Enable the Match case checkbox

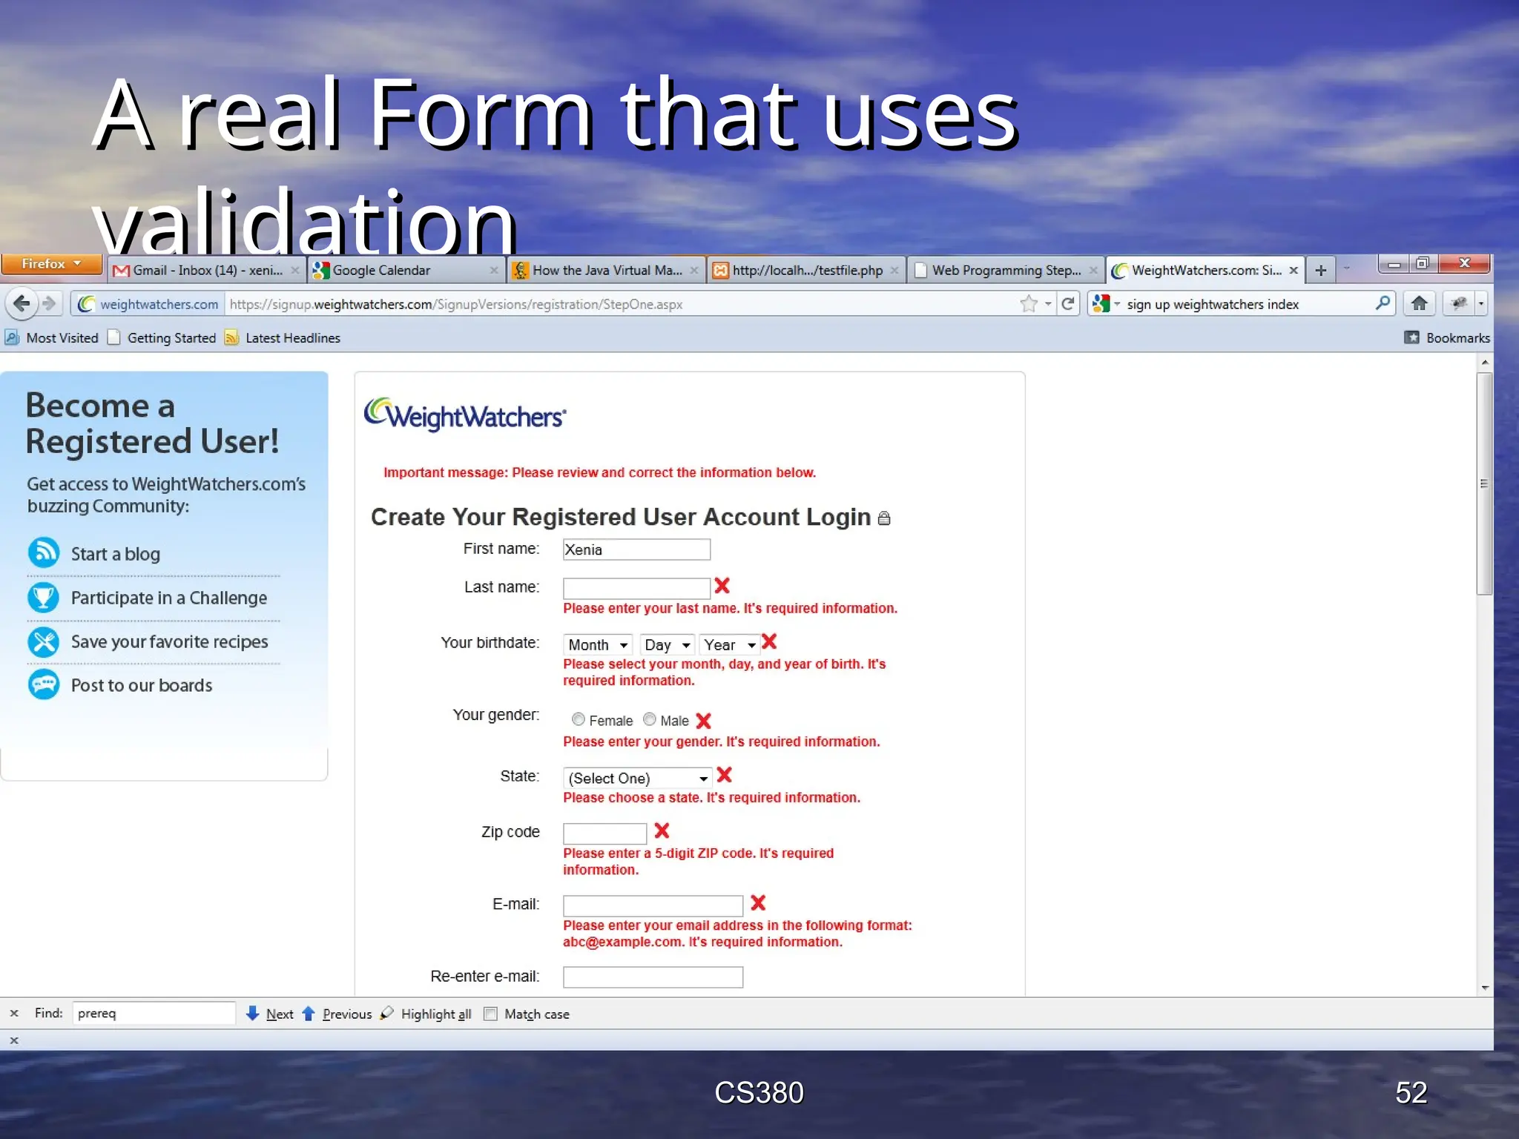pyautogui.click(x=490, y=1014)
